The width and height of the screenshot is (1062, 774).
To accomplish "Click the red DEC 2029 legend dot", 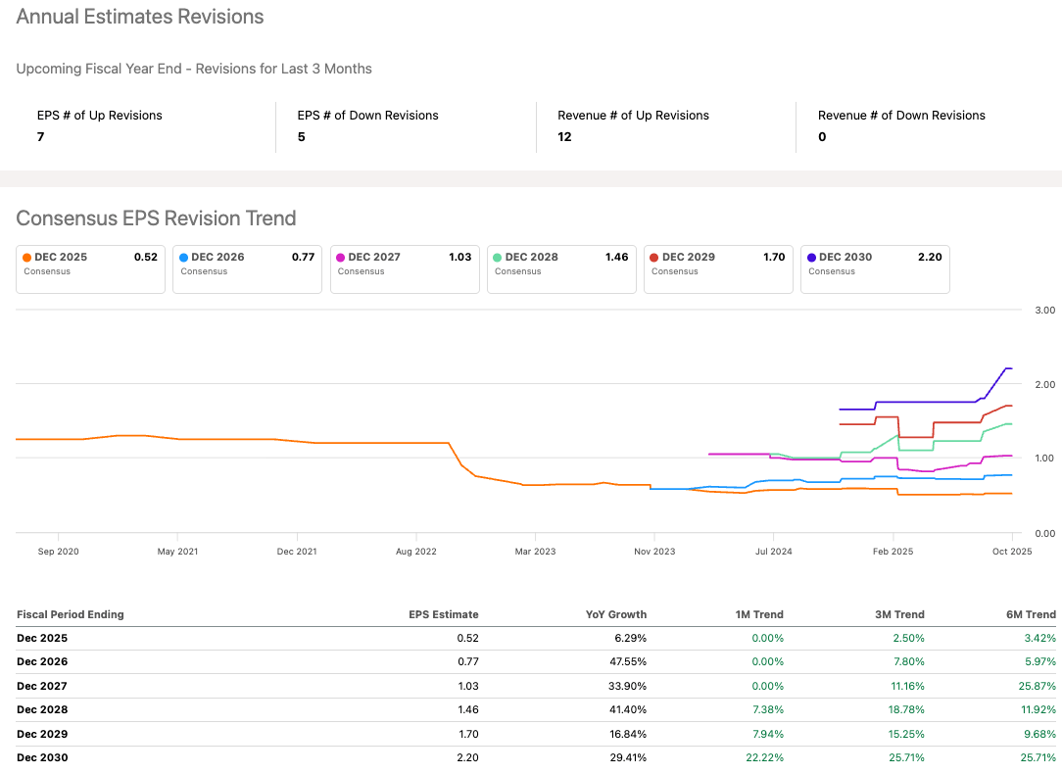I will click(653, 257).
